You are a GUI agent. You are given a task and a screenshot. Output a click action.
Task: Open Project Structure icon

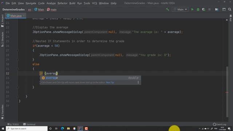217,9
